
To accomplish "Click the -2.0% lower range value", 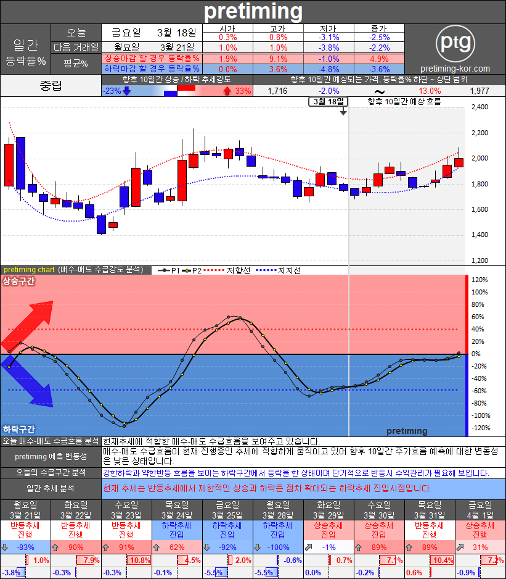I will coord(329,91).
